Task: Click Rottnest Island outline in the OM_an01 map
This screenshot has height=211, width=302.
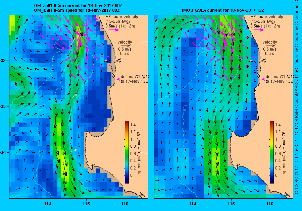Action: pos(106,61)
